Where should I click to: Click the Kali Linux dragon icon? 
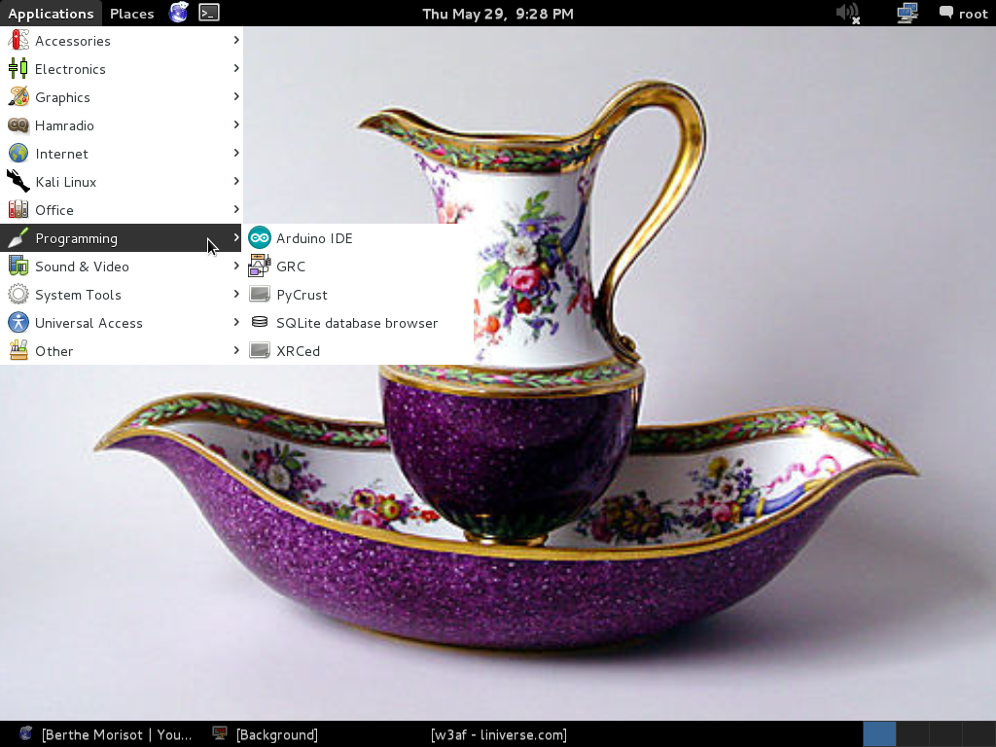click(x=18, y=182)
